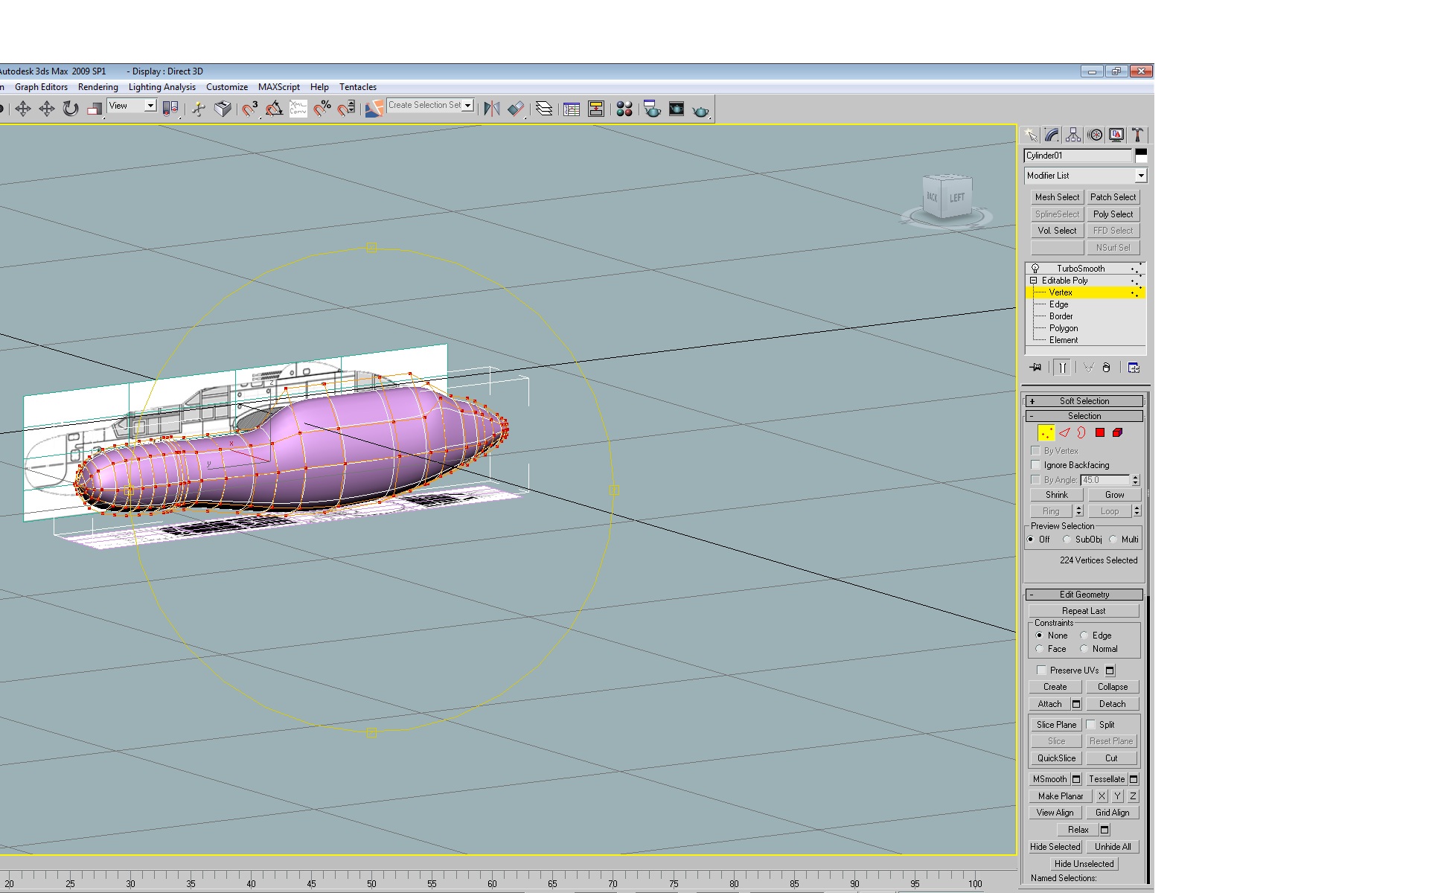Click the Collapse button in Edit Geometry
1429x893 pixels.
pos(1113,687)
